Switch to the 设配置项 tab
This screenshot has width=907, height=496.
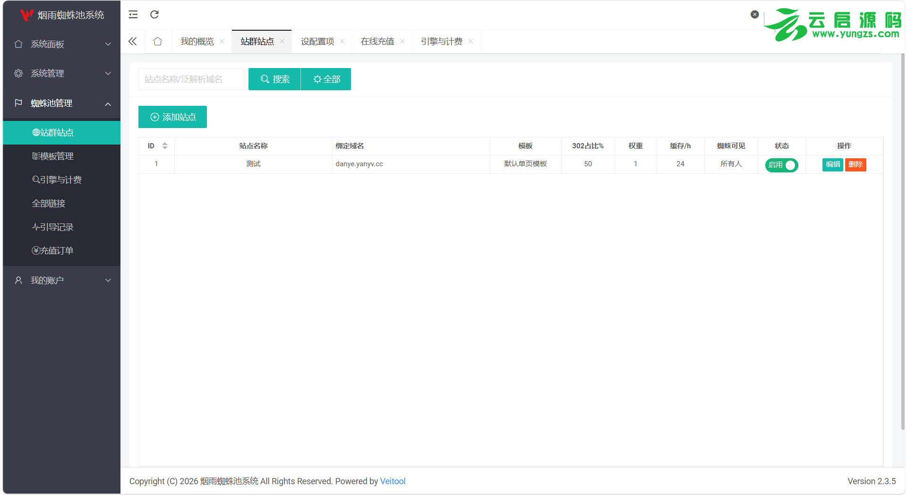click(x=317, y=42)
